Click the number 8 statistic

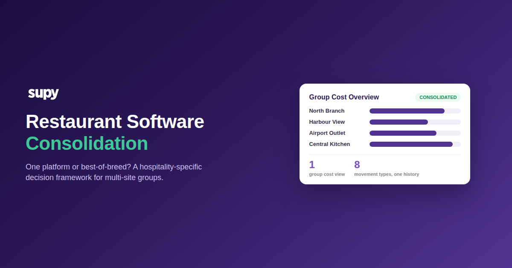[x=357, y=165]
